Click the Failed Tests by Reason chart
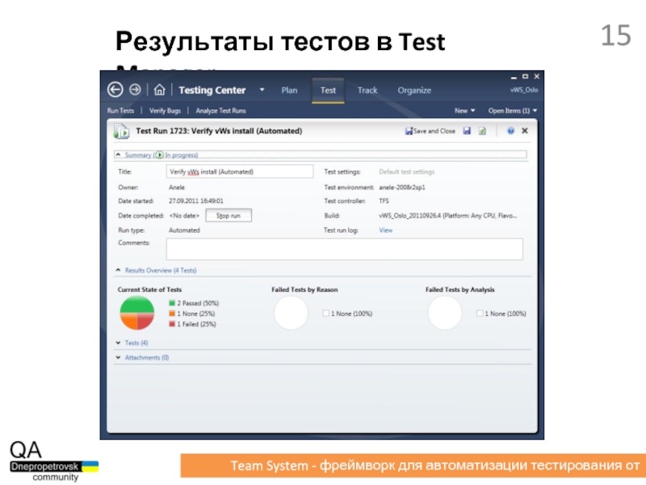This screenshot has width=646, height=485. click(291, 313)
